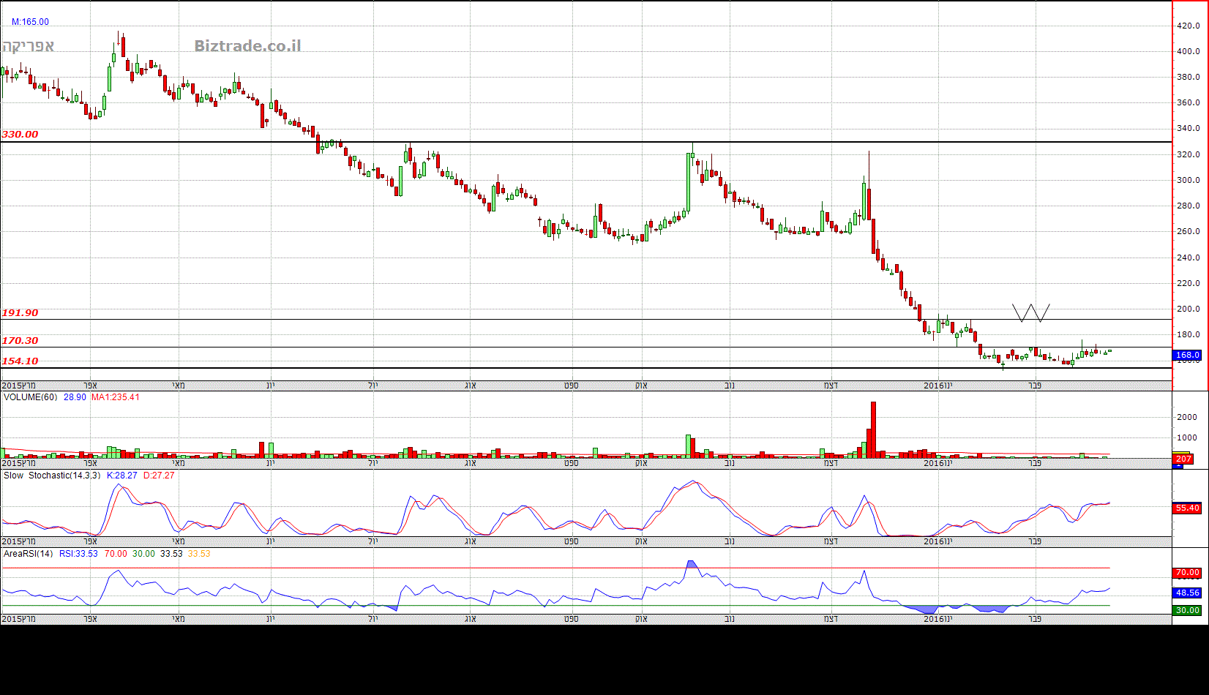Click the red 55.40 stochastic value tag
1209x695 pixels.
click(x=1187, y=508)
